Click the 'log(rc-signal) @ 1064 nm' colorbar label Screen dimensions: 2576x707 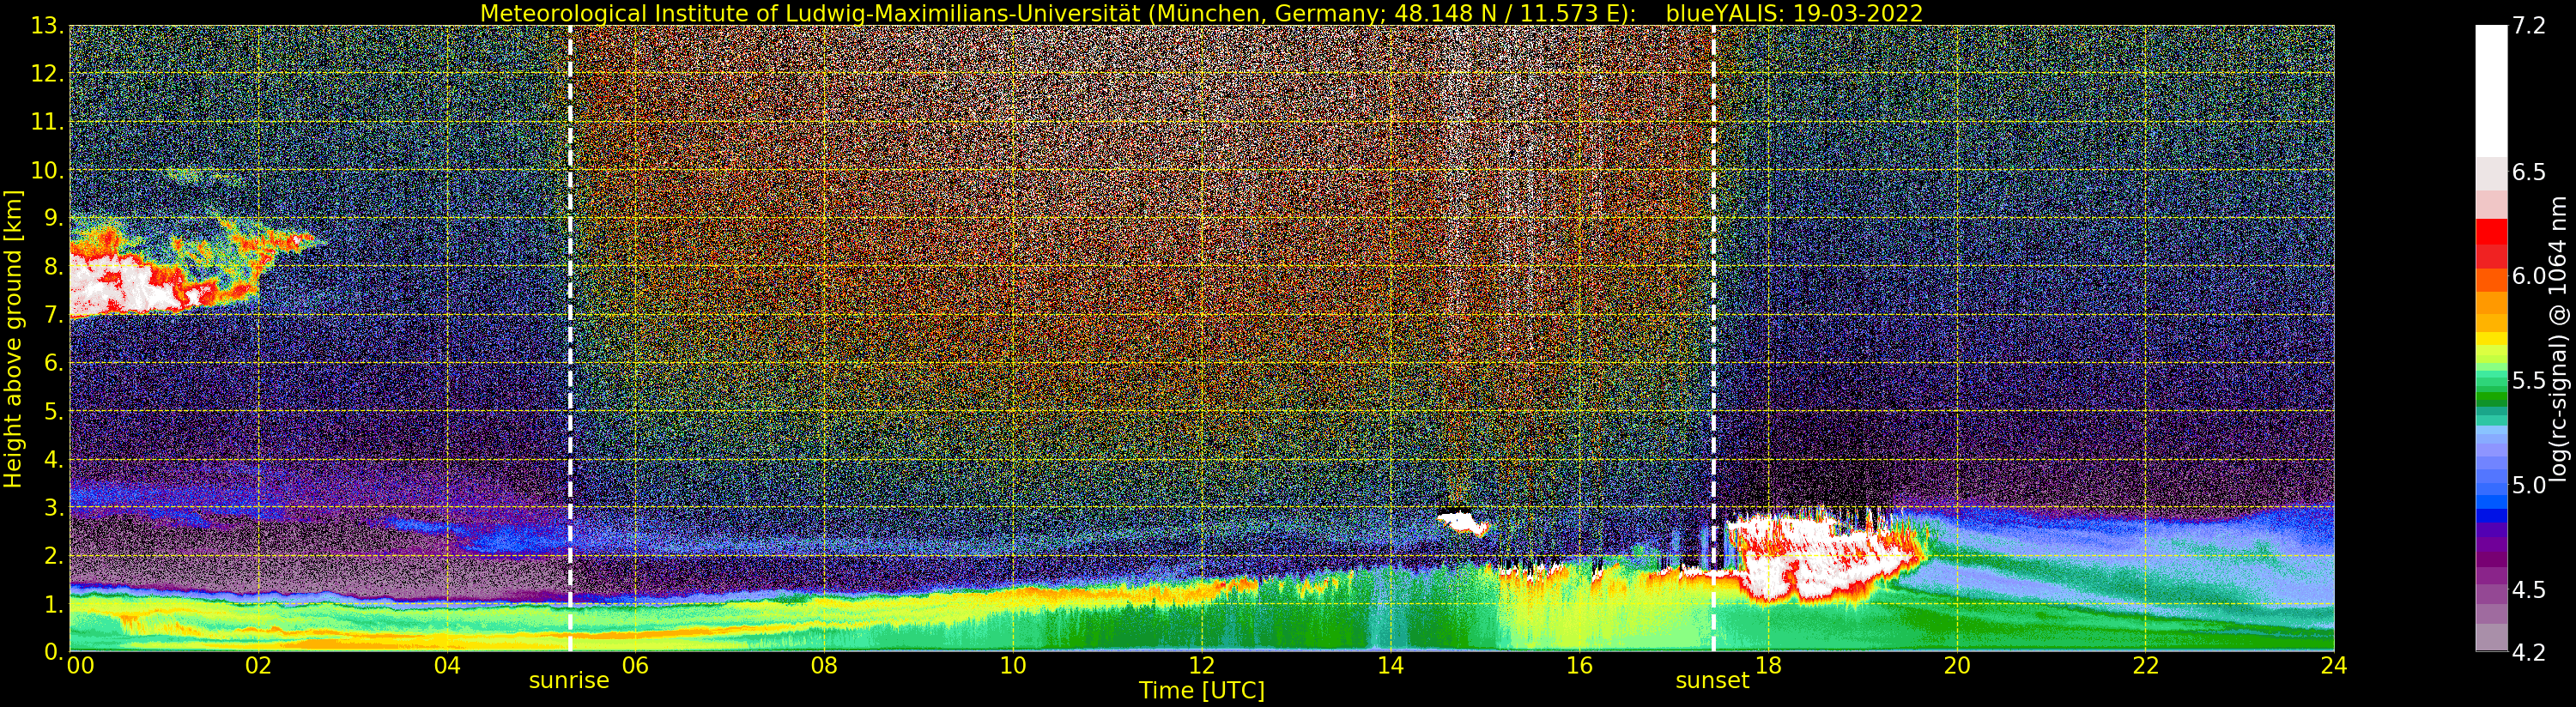coord(2559,339)
